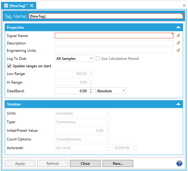Screen dimensions: 188x171
Task: Open the Log To Disk dropdown
Action: 74,58
